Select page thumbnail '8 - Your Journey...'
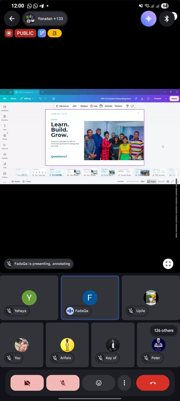Image resolution: width=180 pixels, height=401 pixels. pos(39,172)
